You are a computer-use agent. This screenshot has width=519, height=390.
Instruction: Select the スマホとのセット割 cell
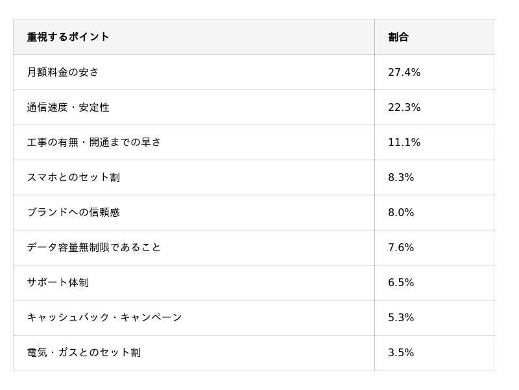[x=194, y=177]
